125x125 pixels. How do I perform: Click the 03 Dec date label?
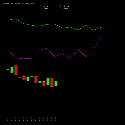[x=51, y=119]
